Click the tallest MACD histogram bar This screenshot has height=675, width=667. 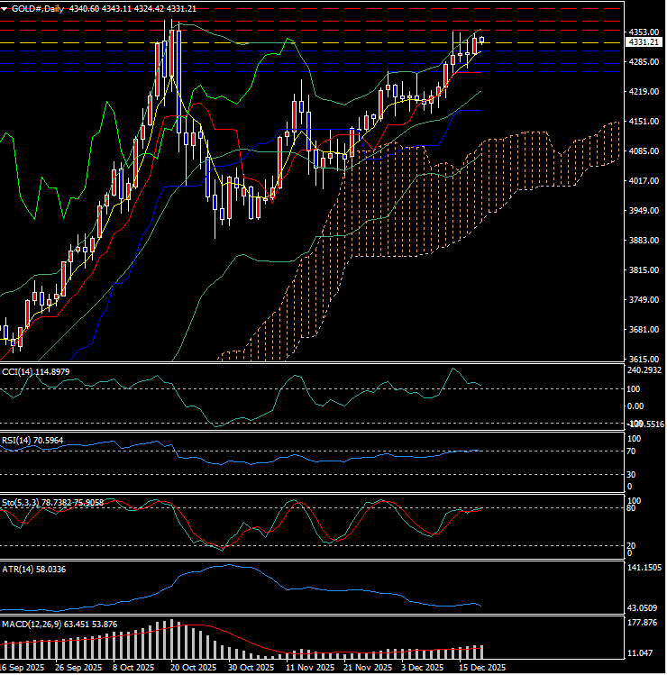pos(169,639)
